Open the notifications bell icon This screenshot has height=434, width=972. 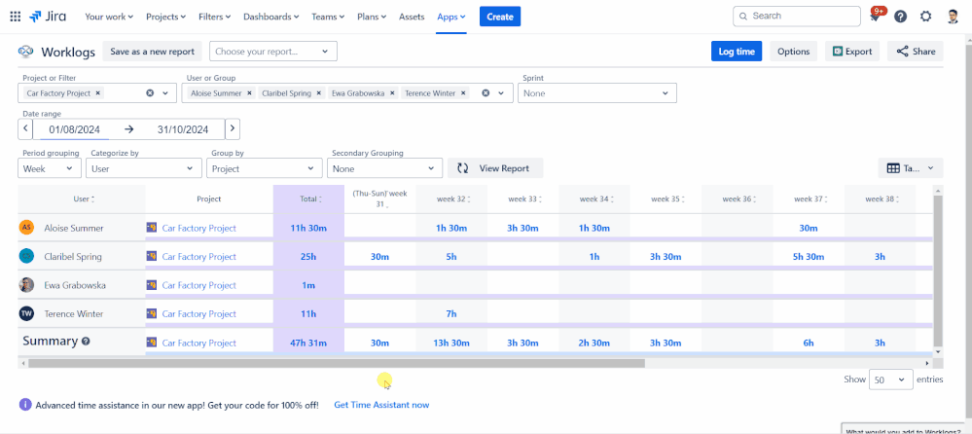click(x=876, y=17)
